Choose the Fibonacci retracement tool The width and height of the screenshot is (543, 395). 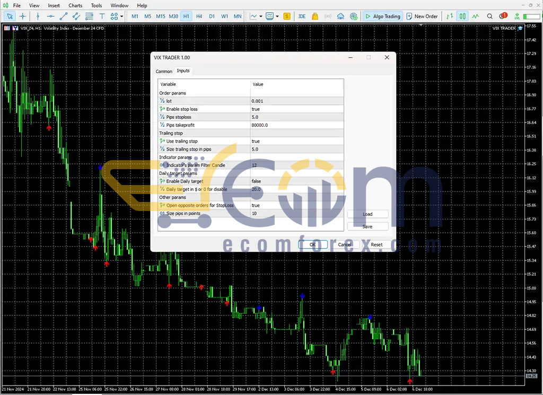[89, 16]
